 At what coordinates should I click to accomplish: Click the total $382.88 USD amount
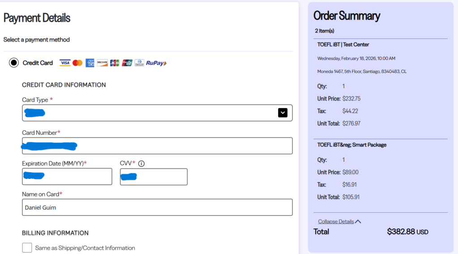[407, 232]
